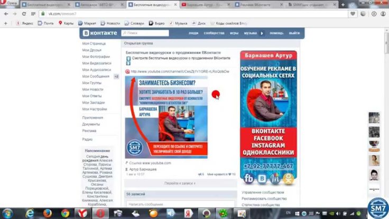Click the heart bookmark icon in address bar

pyautogui.click(x=353, y=14)
